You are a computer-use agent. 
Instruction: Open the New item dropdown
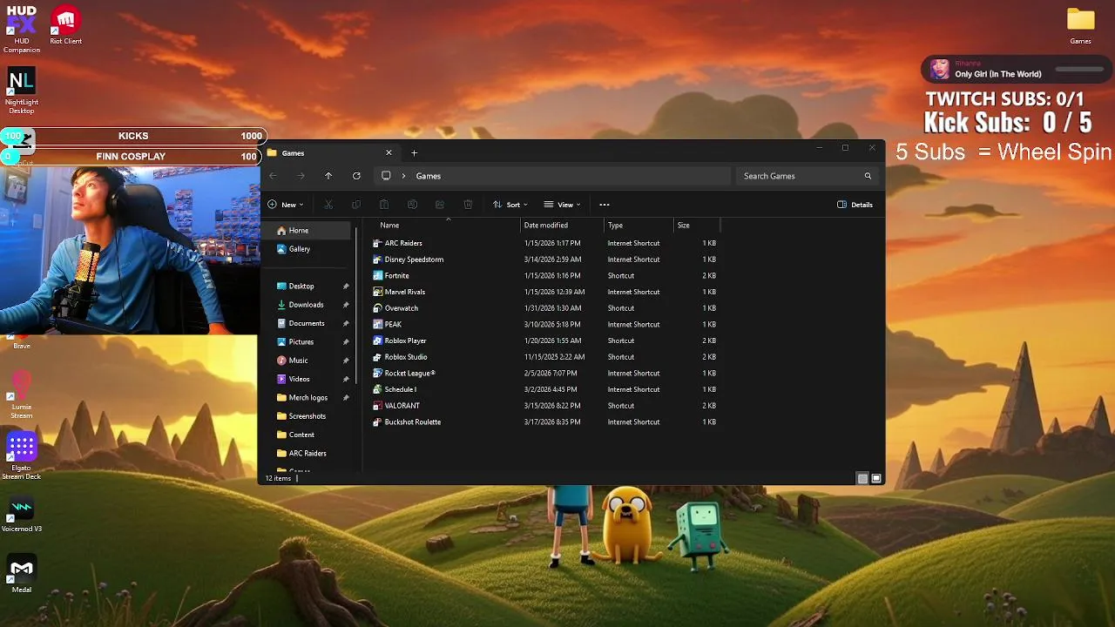click(x=286, y=205)
